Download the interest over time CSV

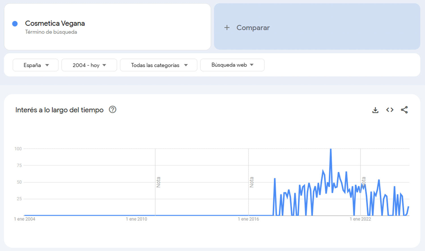tap(375, 110)
